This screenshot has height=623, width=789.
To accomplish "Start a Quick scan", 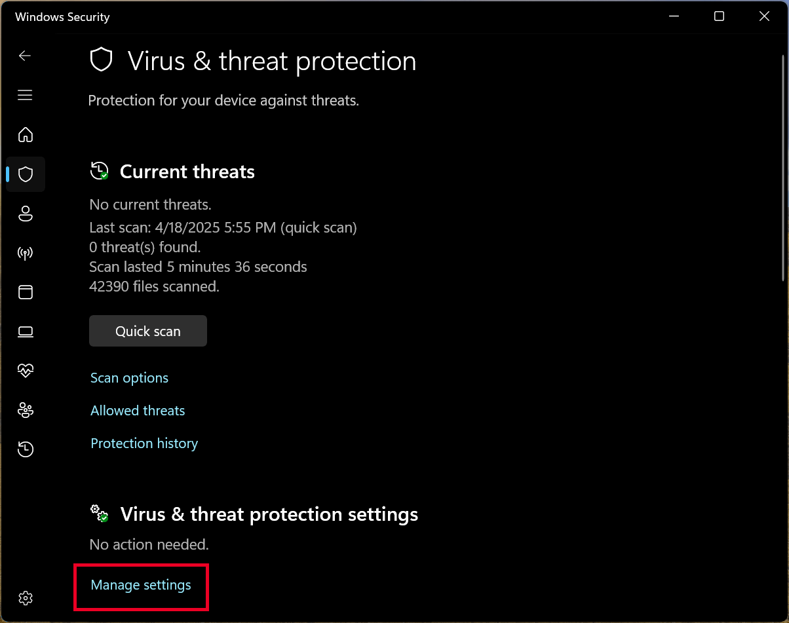I will tap(147, 331).
